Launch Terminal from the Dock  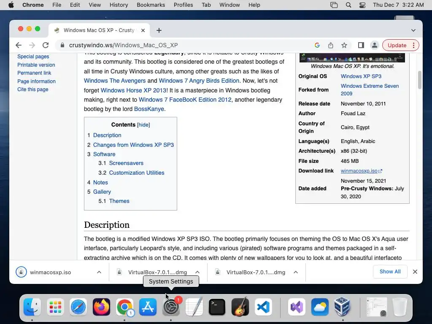(217, 307)
